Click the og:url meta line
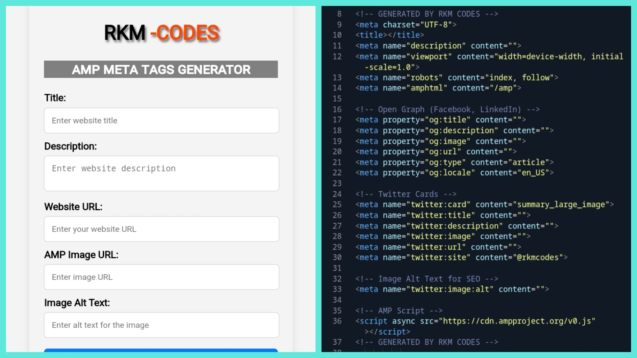637x358 pixels. pyautogui.click(x=436, y=152)
